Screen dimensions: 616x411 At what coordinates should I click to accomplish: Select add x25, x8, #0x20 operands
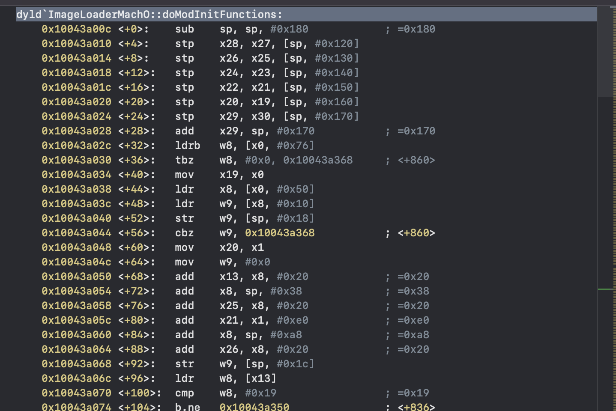coord(264,306)
